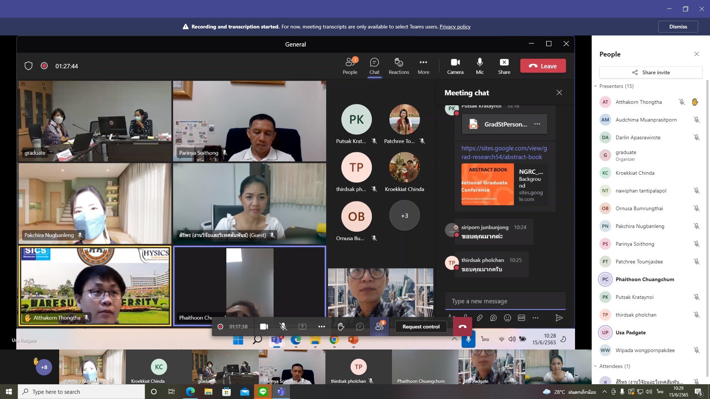The image size is (710, 399).
Task: Select graduate Organizer in People list
Action: (650, 155)
